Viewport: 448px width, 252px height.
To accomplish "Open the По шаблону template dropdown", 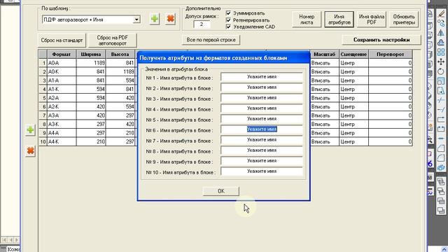I will click(x=136, y=20).
